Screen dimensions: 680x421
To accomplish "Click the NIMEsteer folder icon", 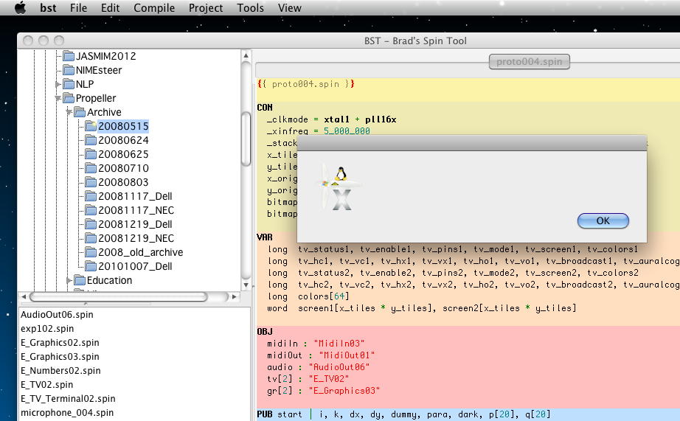I will click(x=69, y=70).
